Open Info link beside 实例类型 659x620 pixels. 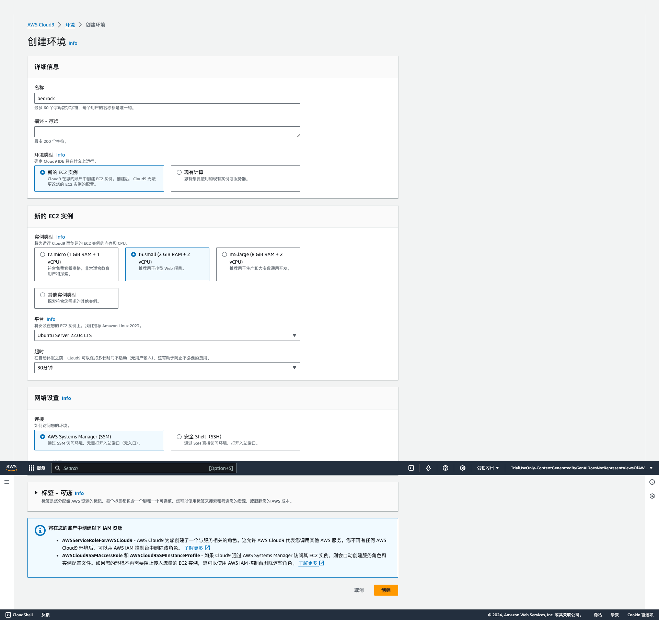[60, 237]
